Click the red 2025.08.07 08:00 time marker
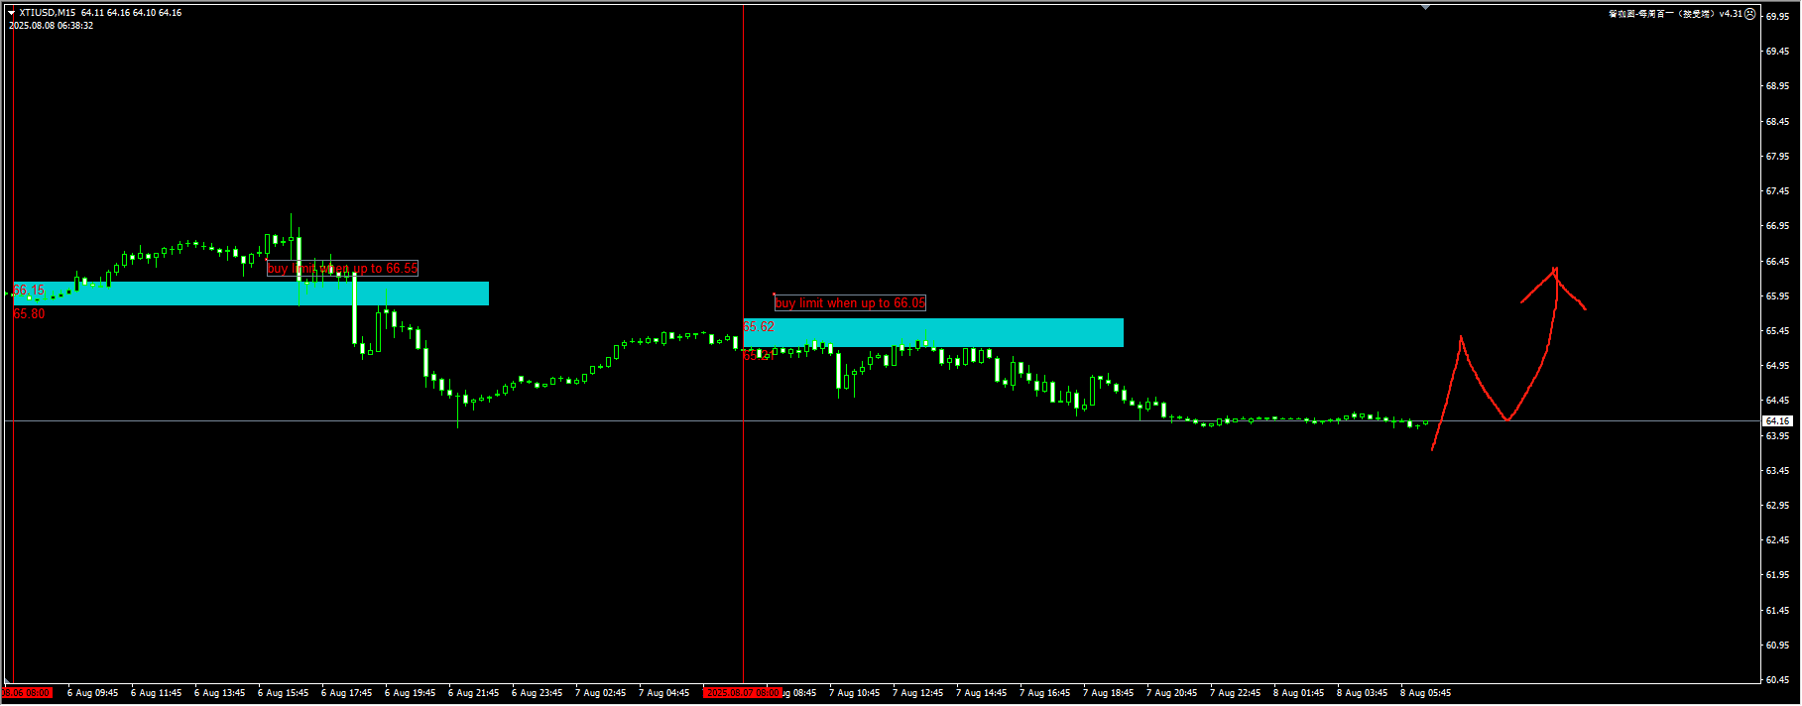This screenshot has height=706, width=1802. pos(743,693)
